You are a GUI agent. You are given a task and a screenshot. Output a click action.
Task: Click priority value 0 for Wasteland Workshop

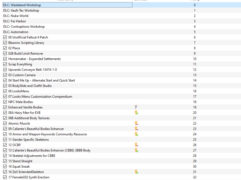pos(195,5)
